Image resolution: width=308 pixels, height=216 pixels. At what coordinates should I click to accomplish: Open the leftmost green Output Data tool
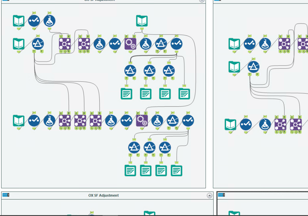[126, 94]
